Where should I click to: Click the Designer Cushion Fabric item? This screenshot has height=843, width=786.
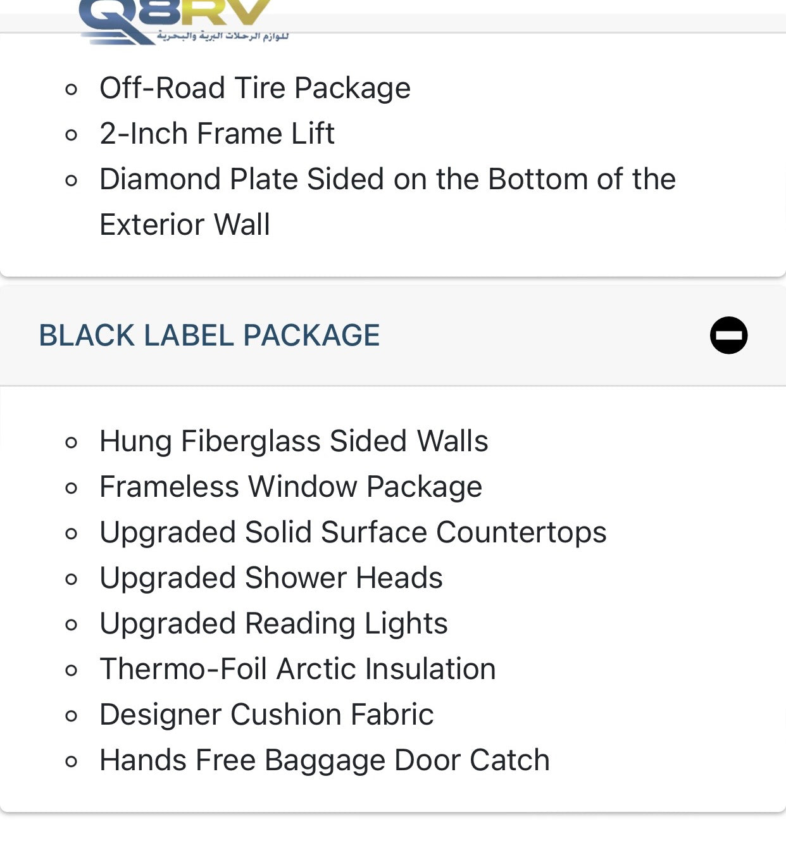[x=266, y=715]
